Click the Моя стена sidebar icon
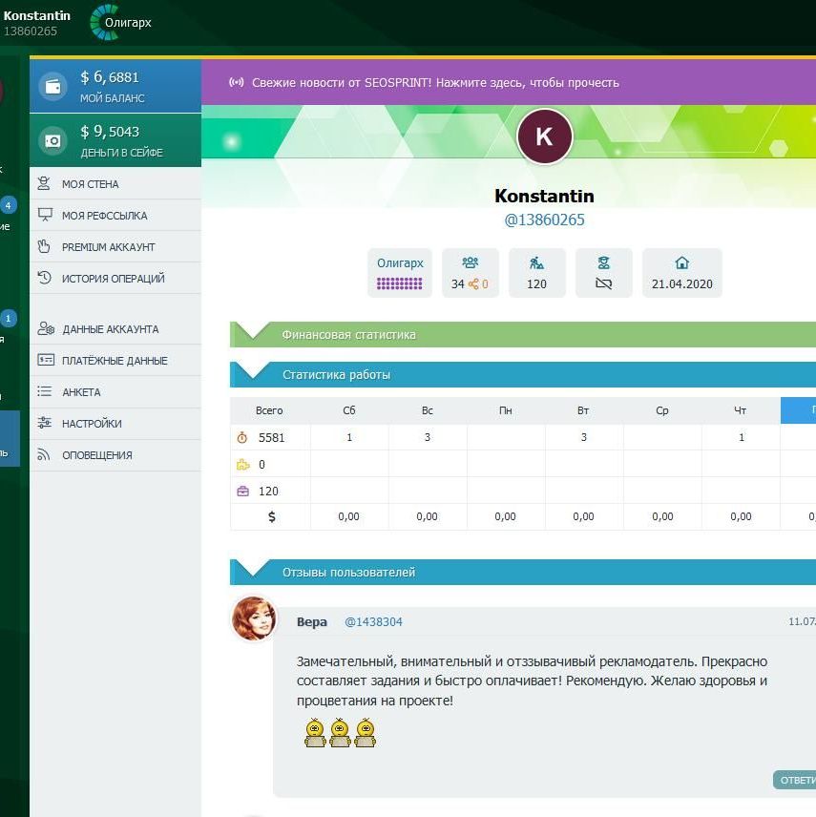Screen dimensions: 816x817 (x=44, y=183)
